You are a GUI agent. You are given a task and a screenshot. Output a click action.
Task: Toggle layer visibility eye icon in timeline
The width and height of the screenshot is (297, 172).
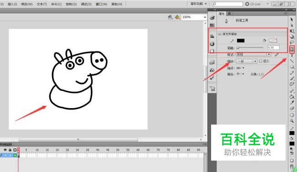5,150
